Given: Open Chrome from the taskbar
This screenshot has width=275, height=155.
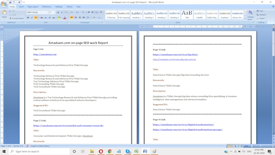Looking at the screenshot, I should (110, 151).
